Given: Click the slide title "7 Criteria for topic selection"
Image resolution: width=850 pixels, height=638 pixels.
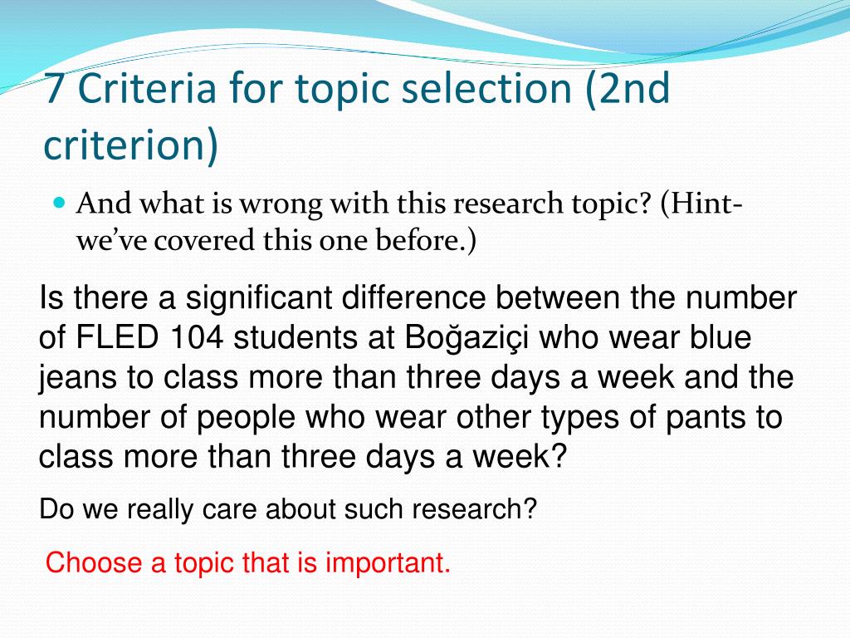Looking at the screenshot, I should (x=308, y=89).
